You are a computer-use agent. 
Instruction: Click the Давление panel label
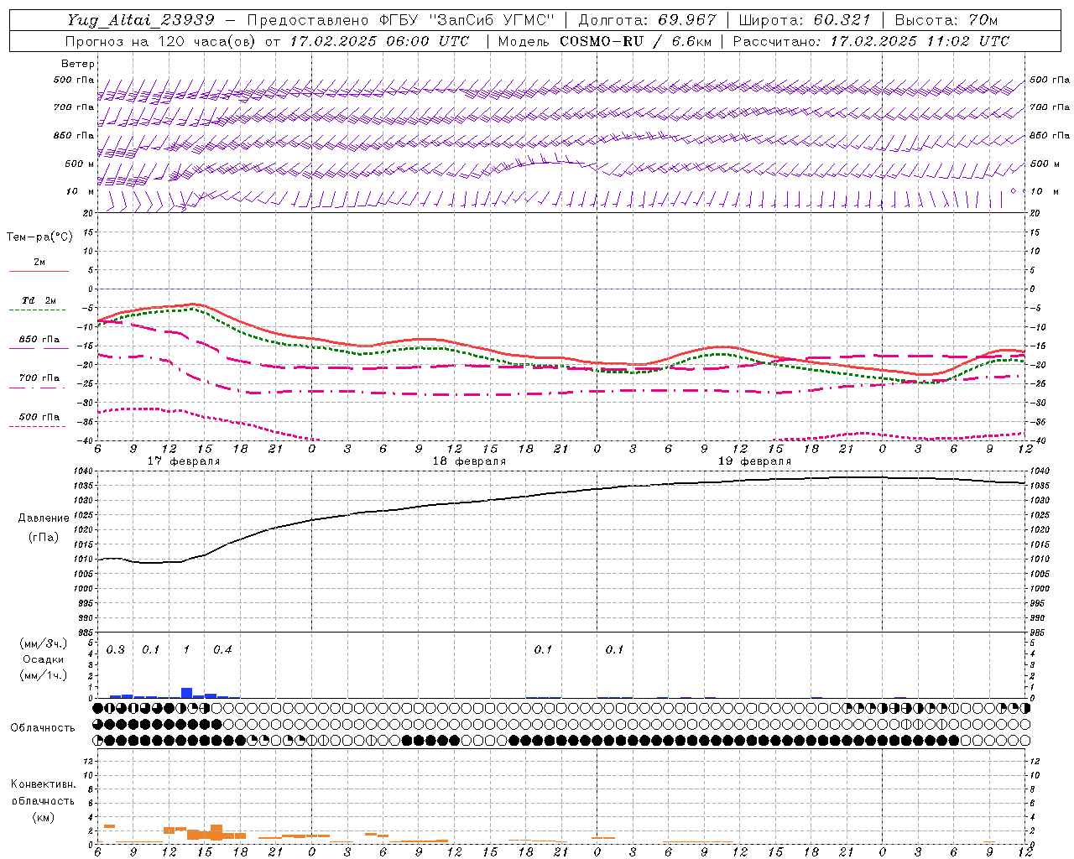coord(44,518)
